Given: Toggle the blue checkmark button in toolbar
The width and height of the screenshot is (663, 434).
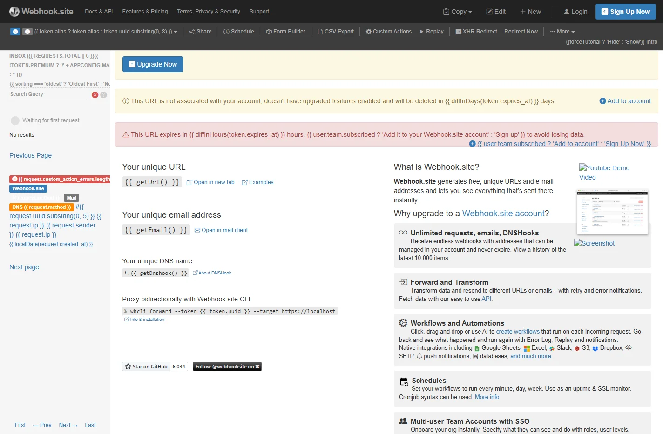Looking at the screenshot, I should tap(15, 32).
